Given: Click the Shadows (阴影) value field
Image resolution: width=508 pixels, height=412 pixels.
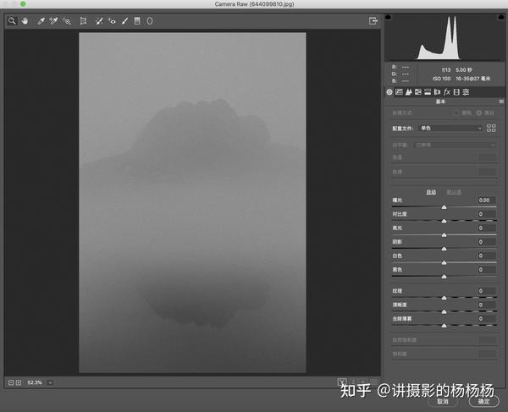Looking at the screenshot, I should click(x=487, y=242).
